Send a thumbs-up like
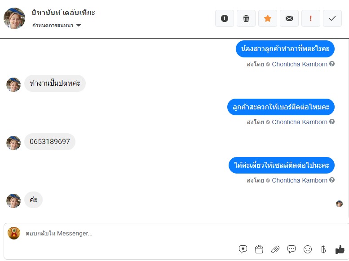This screenshot has height=261, width=349. pyautogui.click(x=340, y=249)
